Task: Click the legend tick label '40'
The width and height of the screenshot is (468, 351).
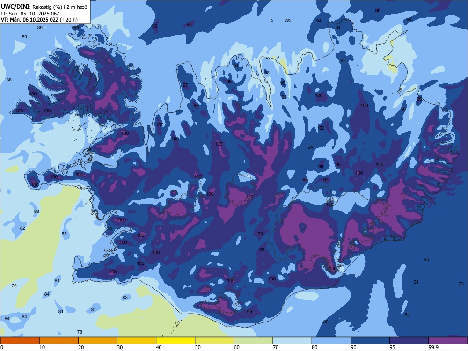Action: point(159,347)
